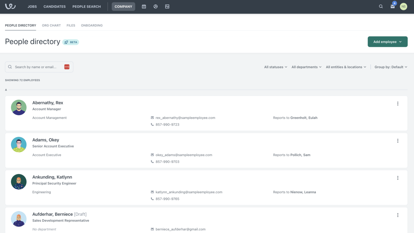Click email katlynn_ankunding@sampleemployee.com
This screenshot has width=414, height=233.
coord(189,192)
